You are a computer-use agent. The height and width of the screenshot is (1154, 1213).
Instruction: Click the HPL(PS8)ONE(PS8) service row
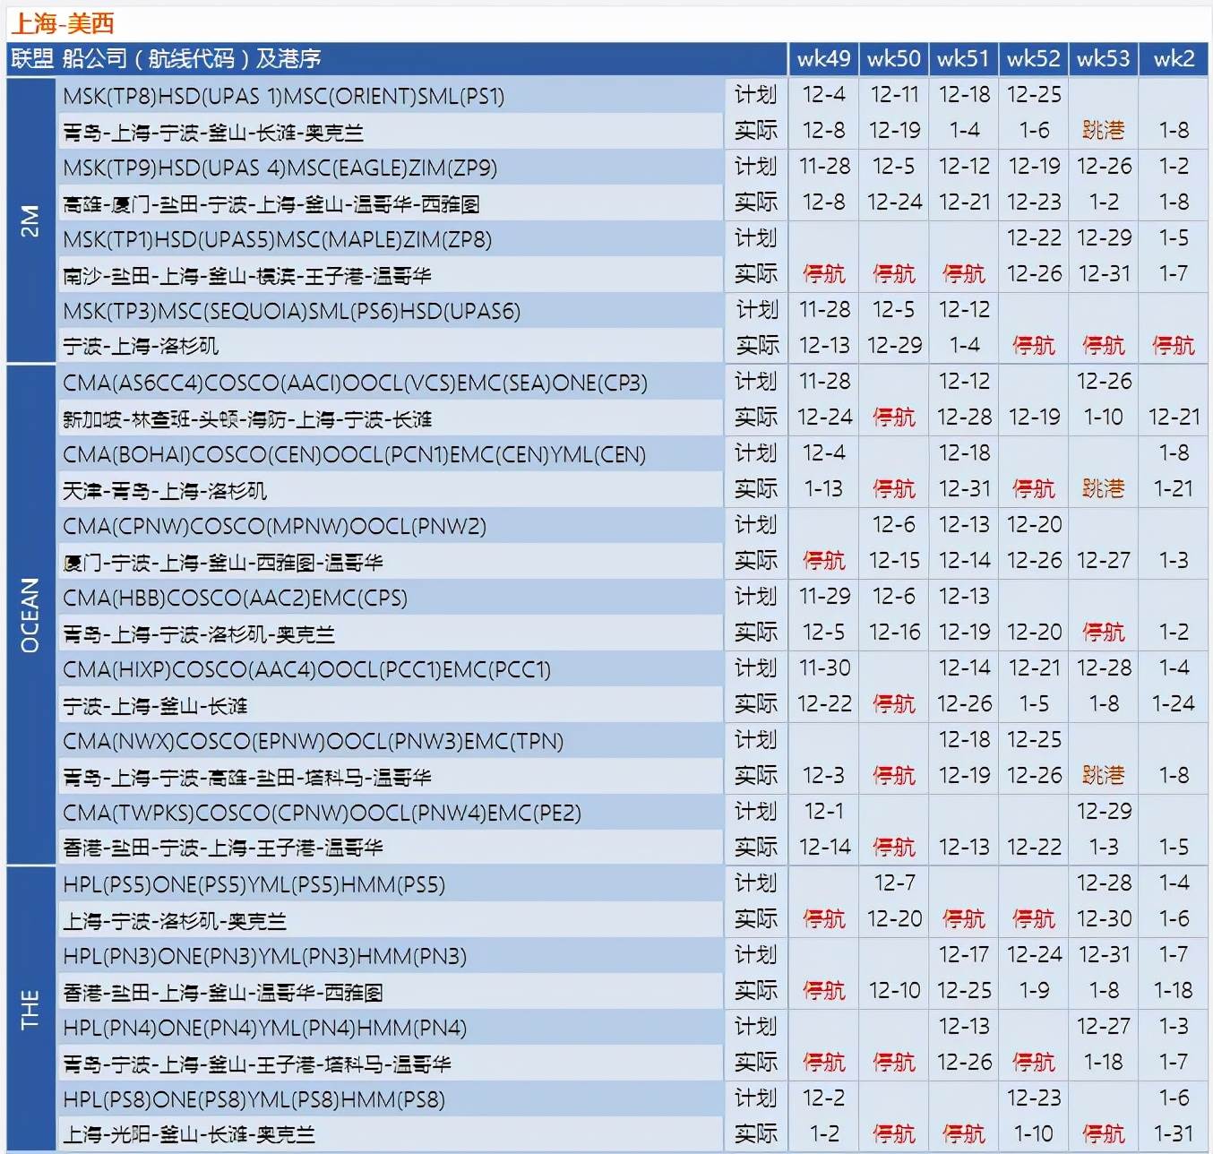coord(391,1098)
